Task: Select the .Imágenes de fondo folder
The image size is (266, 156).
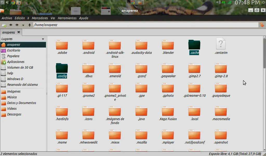Action: (115, 111)
